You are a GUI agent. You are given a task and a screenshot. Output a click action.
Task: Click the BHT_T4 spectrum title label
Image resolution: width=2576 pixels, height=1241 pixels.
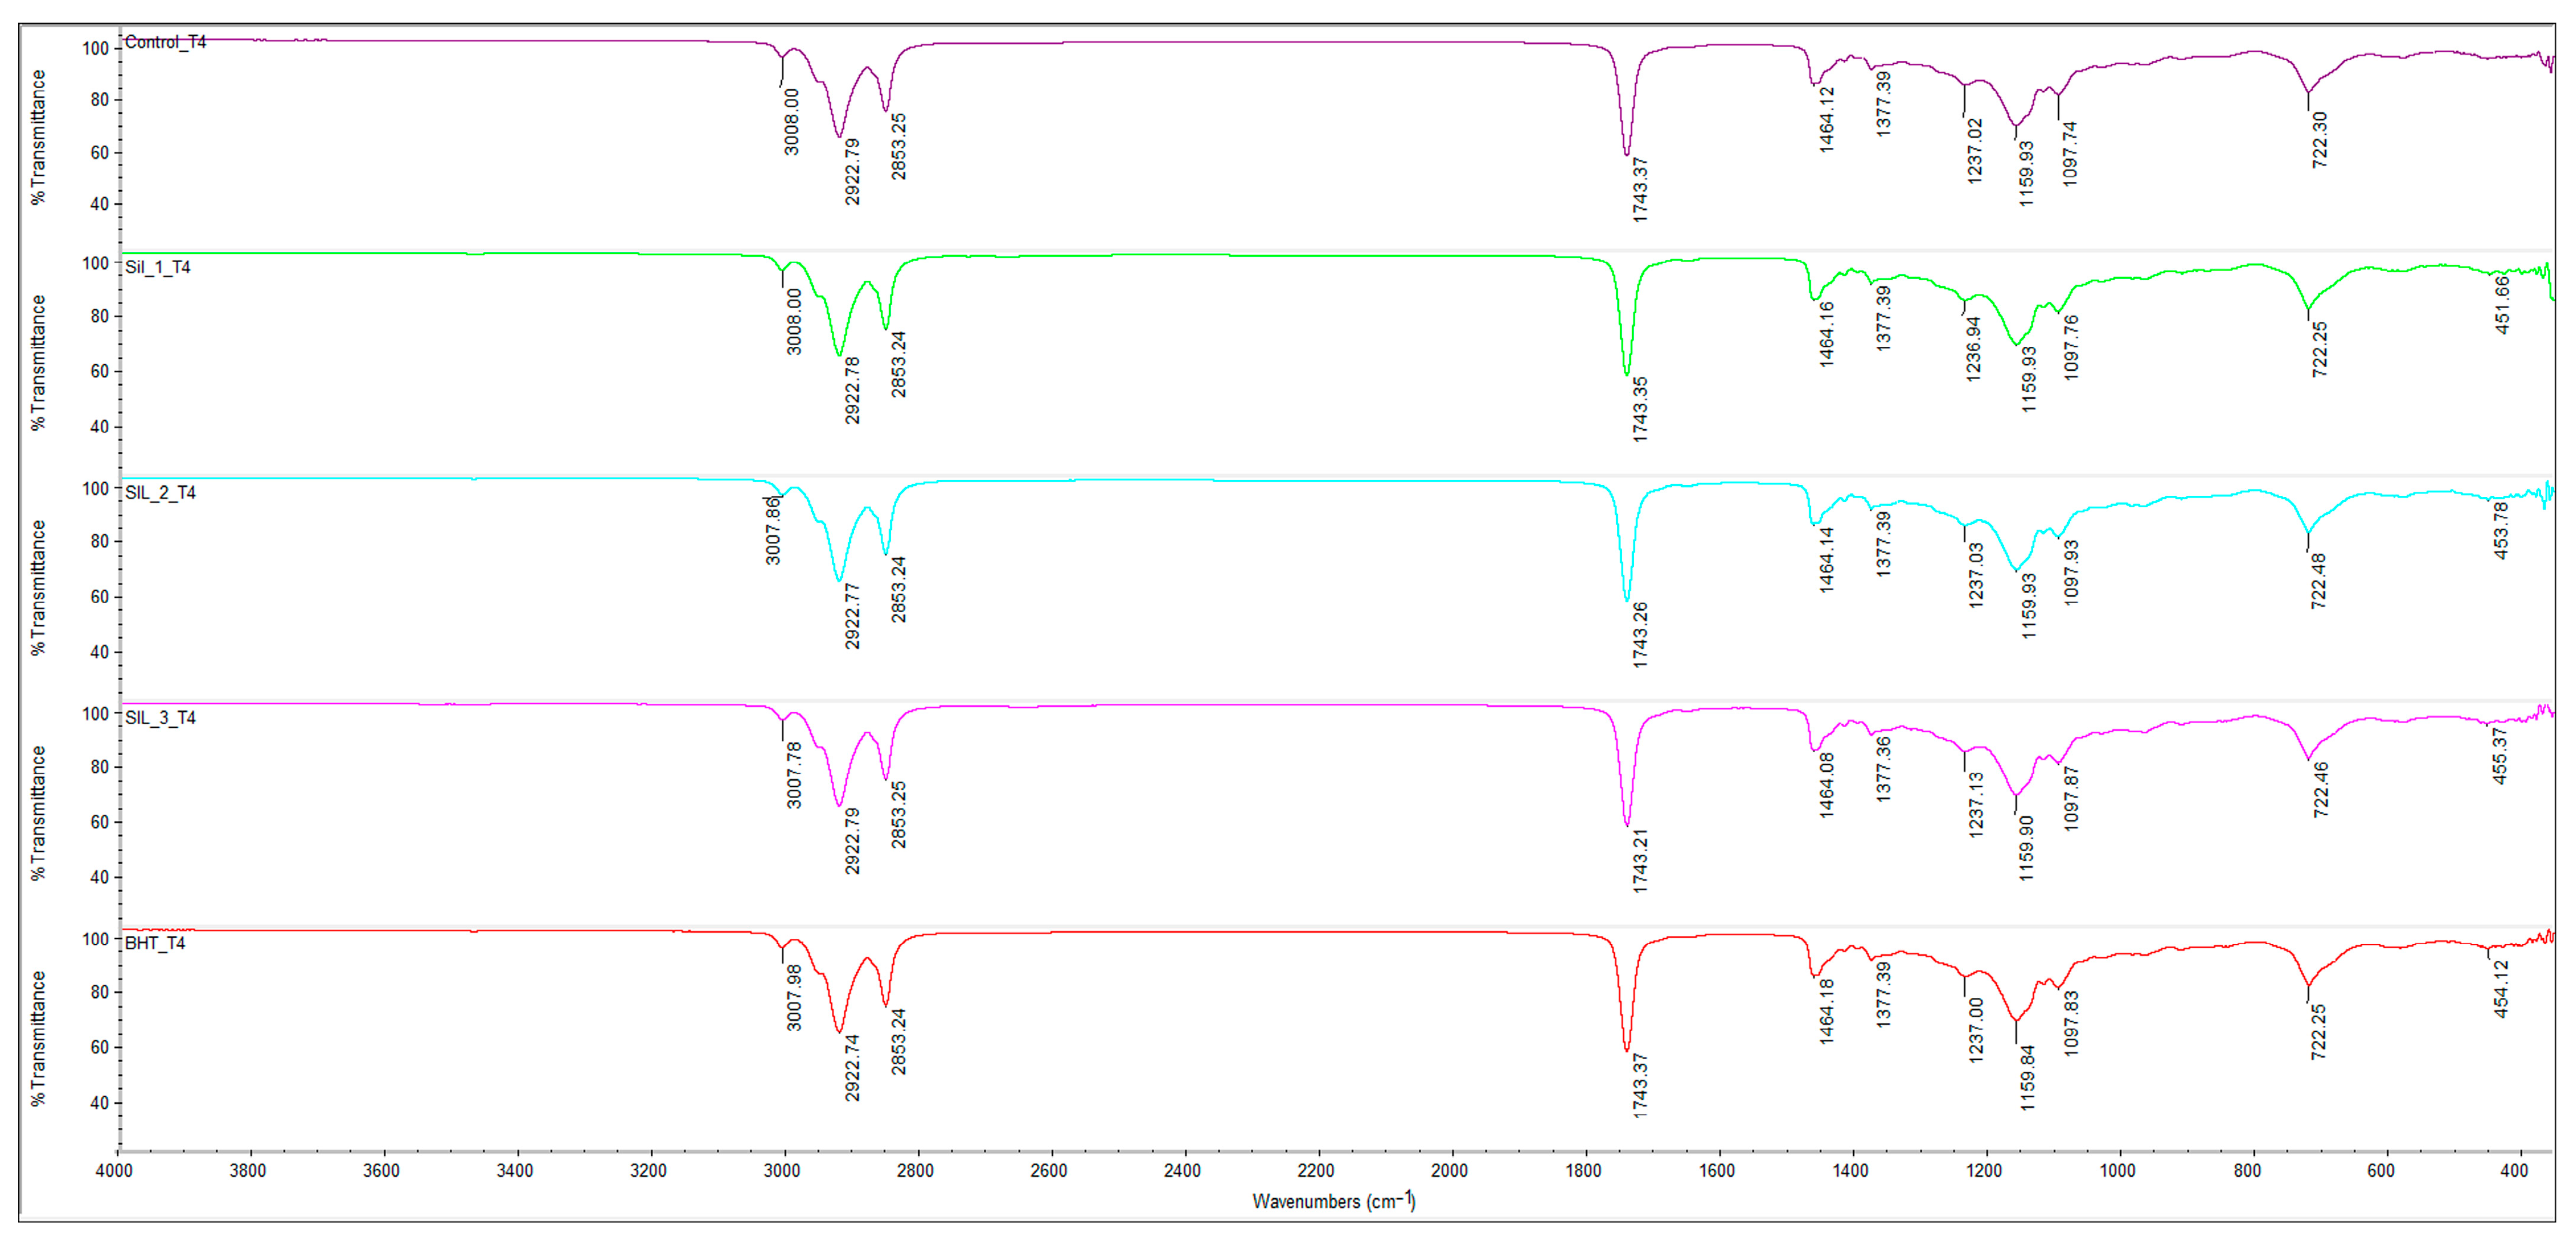tap(155, 942)
